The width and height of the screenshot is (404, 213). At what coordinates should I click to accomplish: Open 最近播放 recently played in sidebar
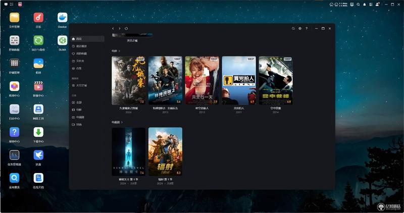87,46
